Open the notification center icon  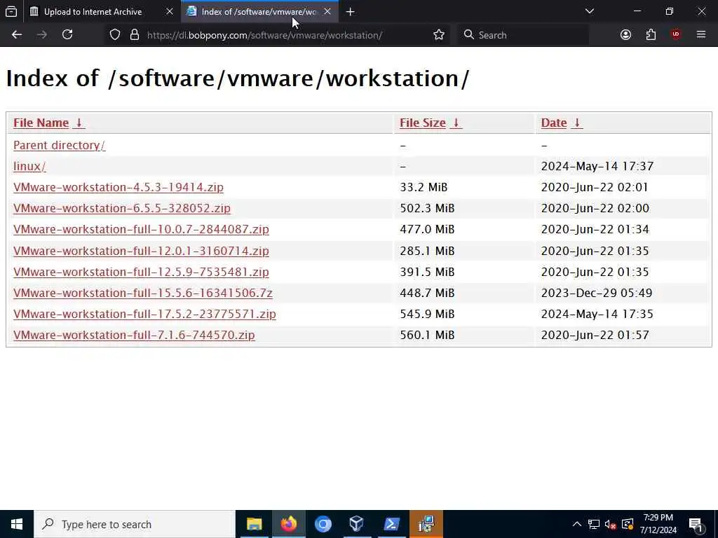(x=696, y=525)
